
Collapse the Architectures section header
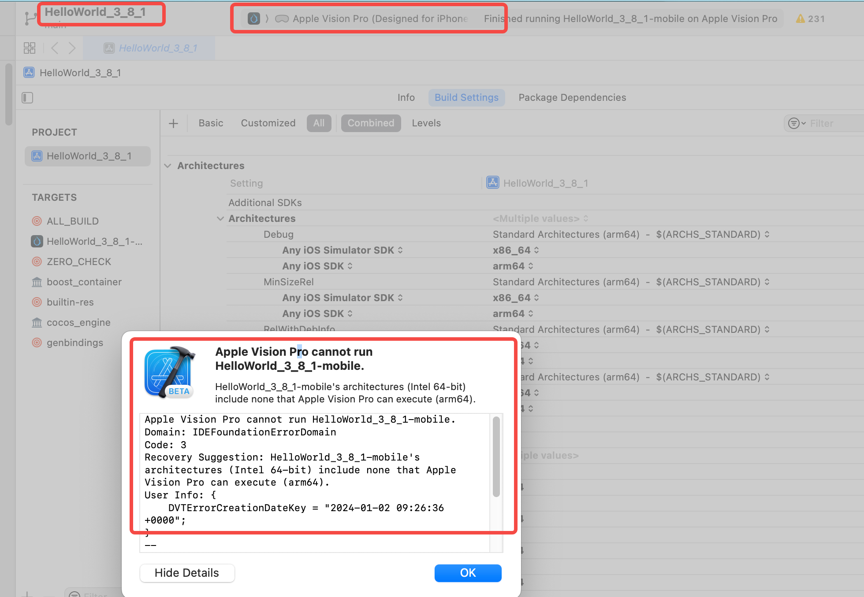point(168,166)
